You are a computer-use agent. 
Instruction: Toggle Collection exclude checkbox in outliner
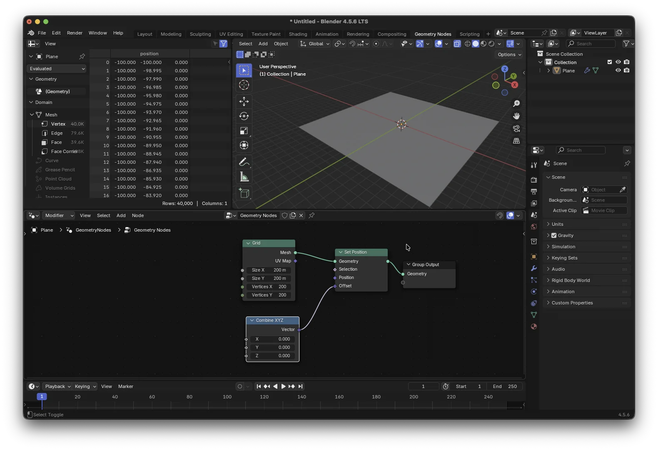(610, 62)
